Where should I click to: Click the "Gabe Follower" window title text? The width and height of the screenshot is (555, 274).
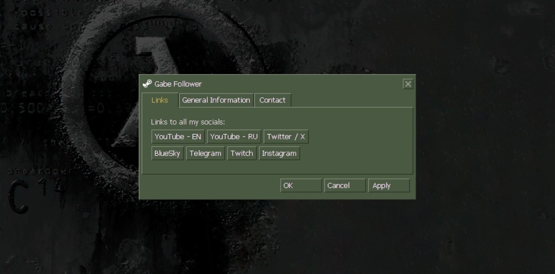(178, 84)
